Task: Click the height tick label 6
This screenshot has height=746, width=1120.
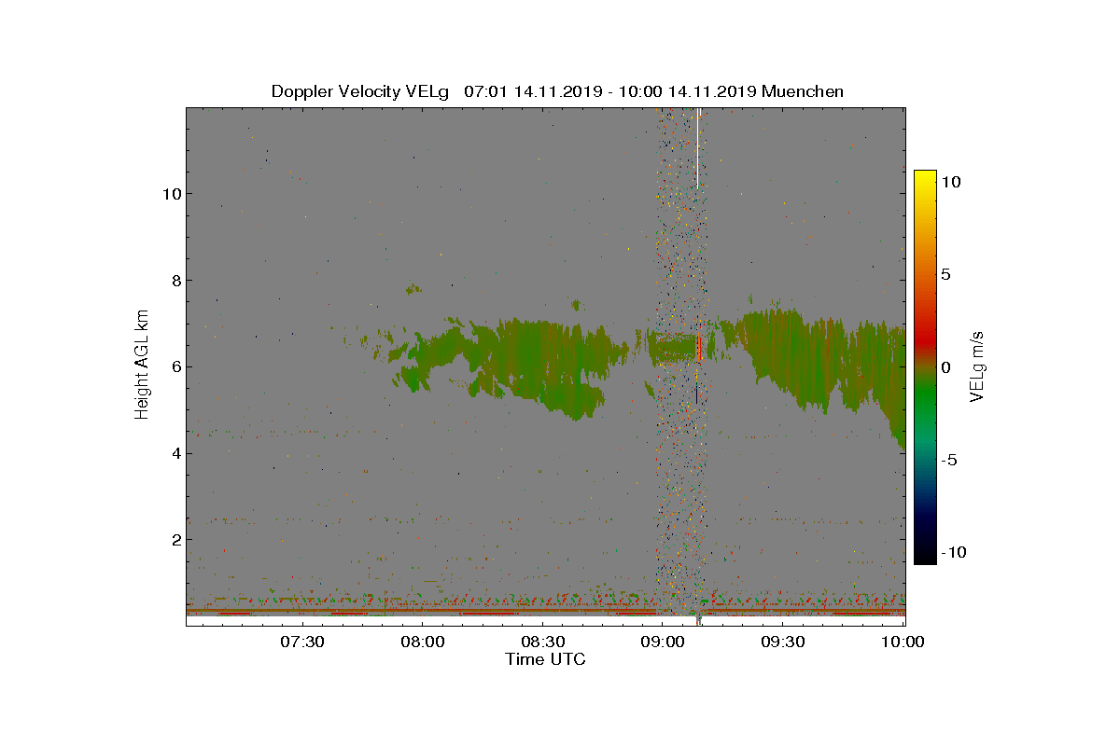Action: point(175,366)
